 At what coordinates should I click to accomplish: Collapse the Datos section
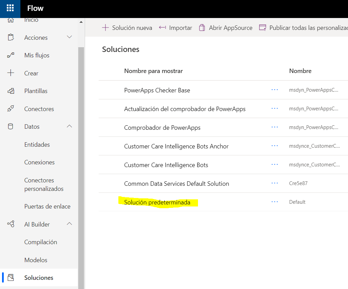point(69,126)
